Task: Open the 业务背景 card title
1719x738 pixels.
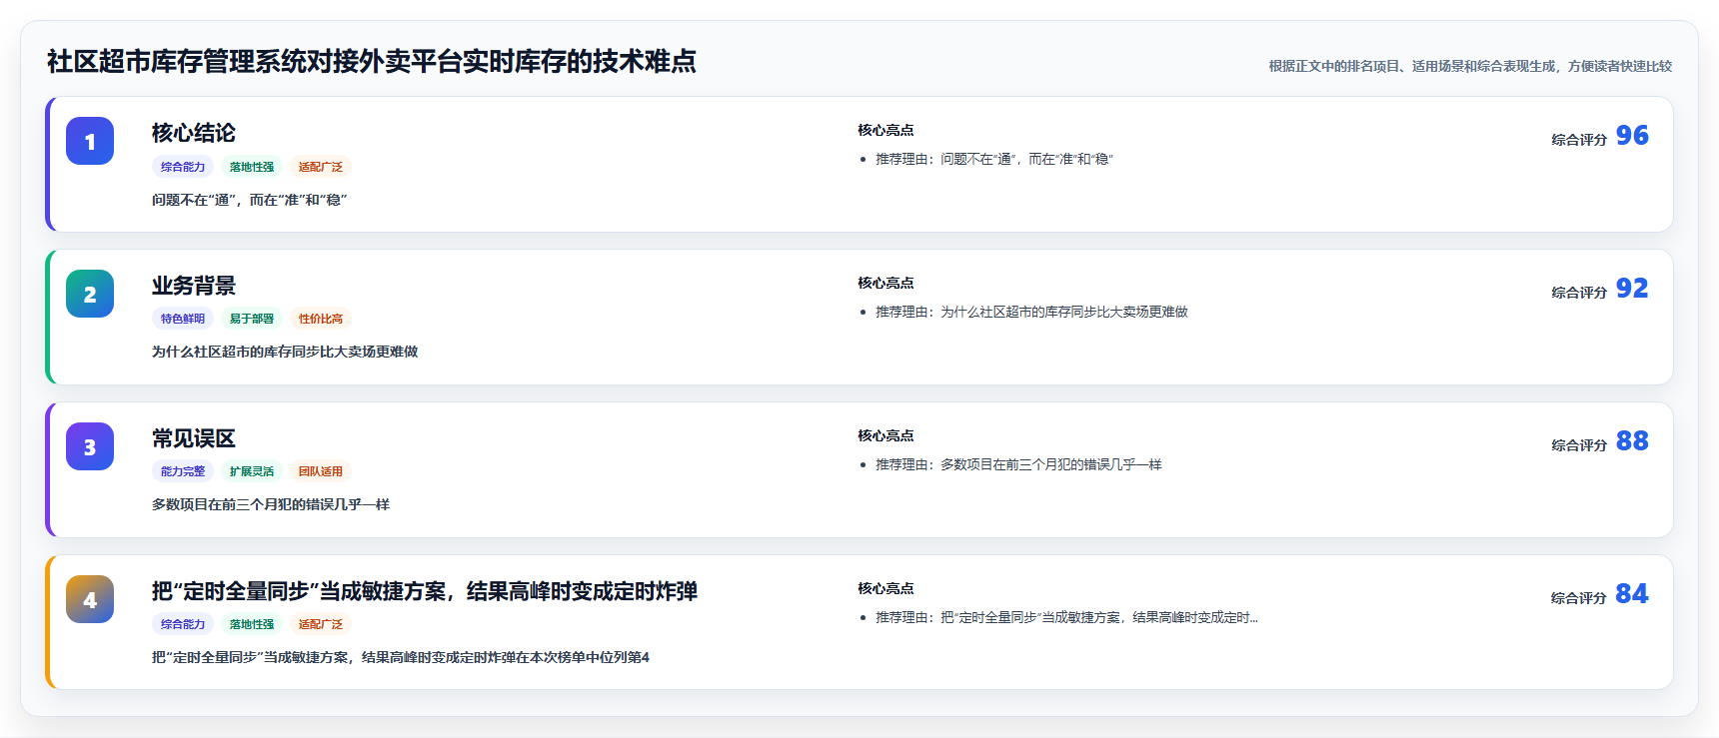Action: click(x=194, y=286)
